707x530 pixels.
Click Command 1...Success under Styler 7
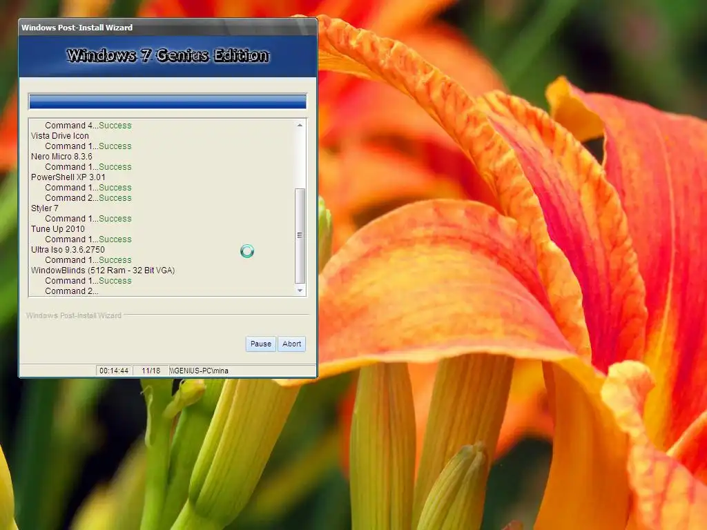(88, 219)
